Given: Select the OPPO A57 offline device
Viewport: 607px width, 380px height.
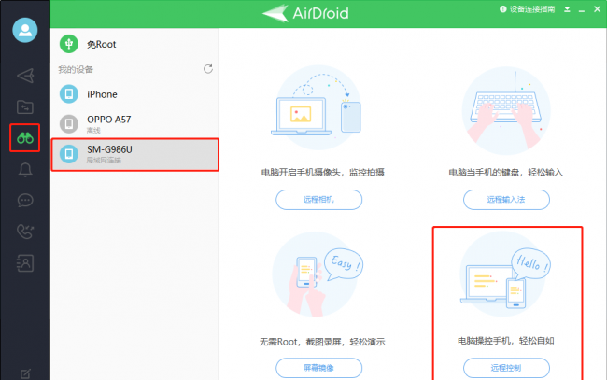Looking at the screenshot, I should pos(134,123).
